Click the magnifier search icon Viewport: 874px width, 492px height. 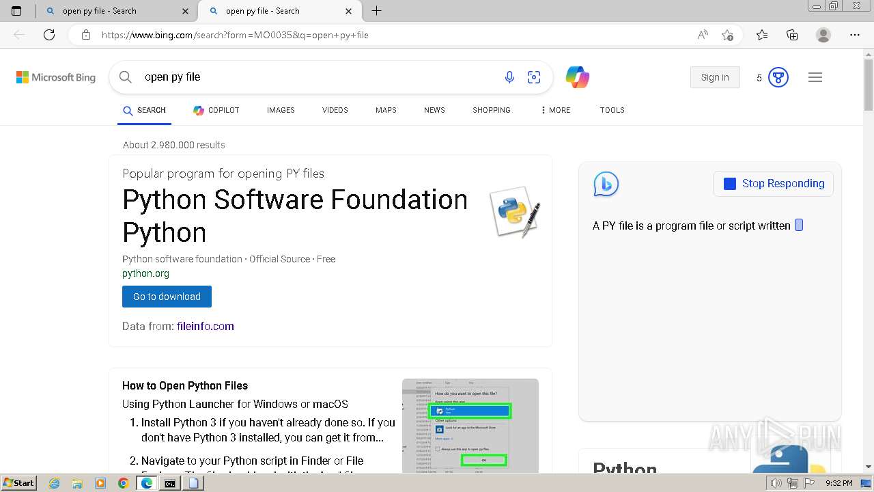(x=126, y=77)
